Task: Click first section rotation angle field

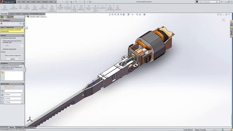Action: pos(13,98)
